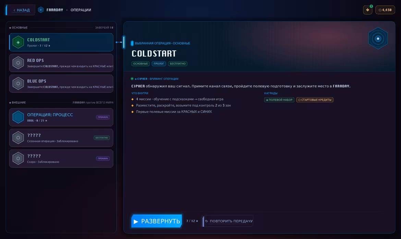Image resolution: width=401 pixels, height=239 pixels.
Task: Click the ВНЕШНИЕ section header in sidebar
Action: click(x=17, y=102)
